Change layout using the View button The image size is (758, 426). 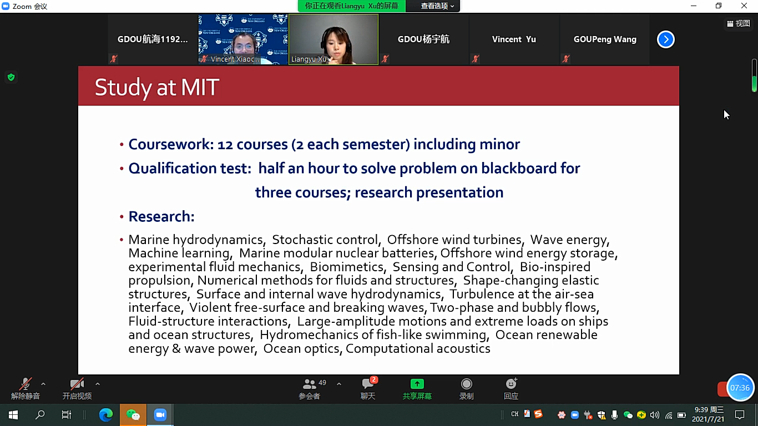(738, 23)
